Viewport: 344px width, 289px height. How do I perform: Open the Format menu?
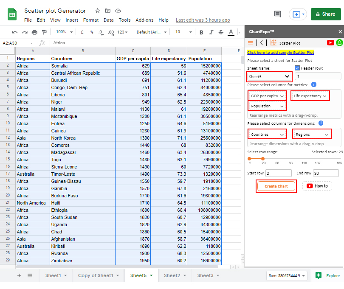91,20
